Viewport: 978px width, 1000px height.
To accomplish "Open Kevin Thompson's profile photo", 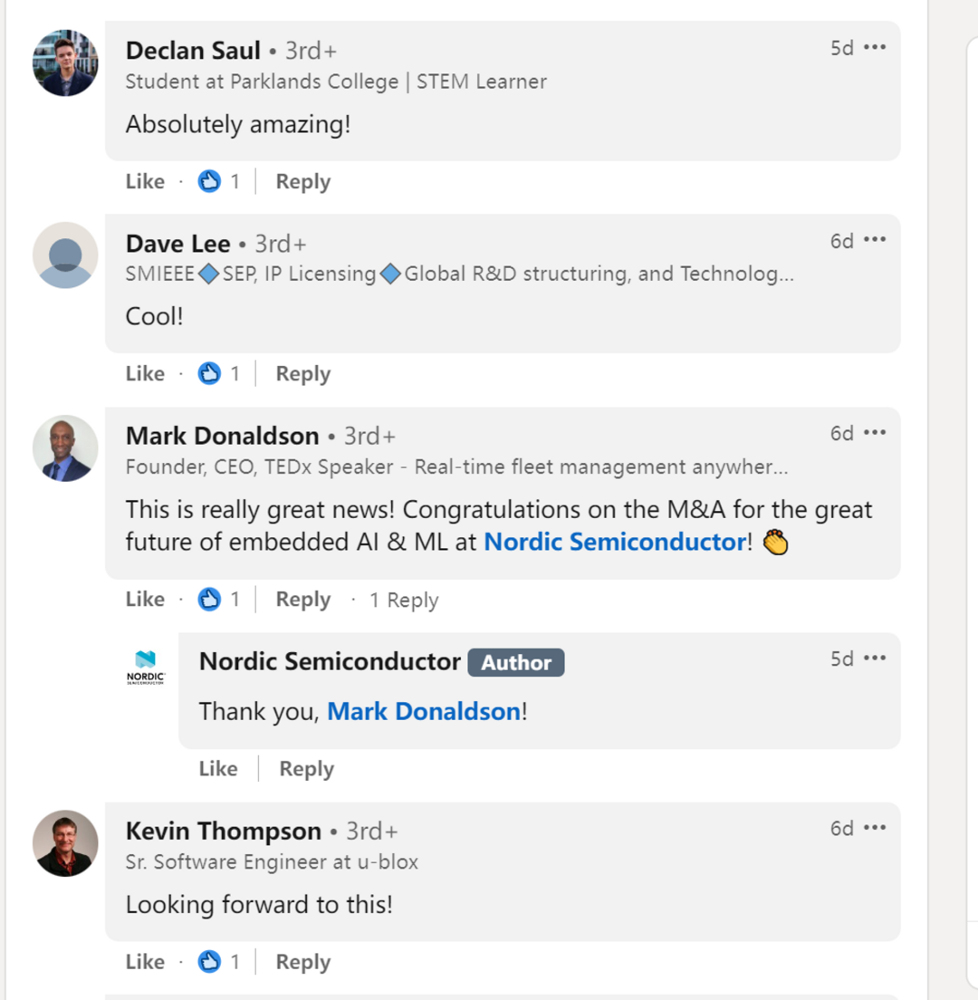I will tap(65, 843).
